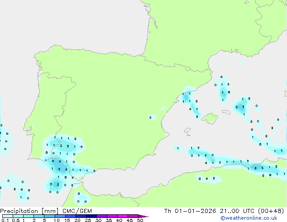Click the rain cell west of the Strait of Gibraltar
The image size is (287, 222).
[x=56, y=184]
